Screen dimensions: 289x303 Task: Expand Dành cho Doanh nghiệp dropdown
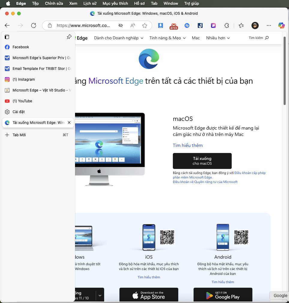119,38
